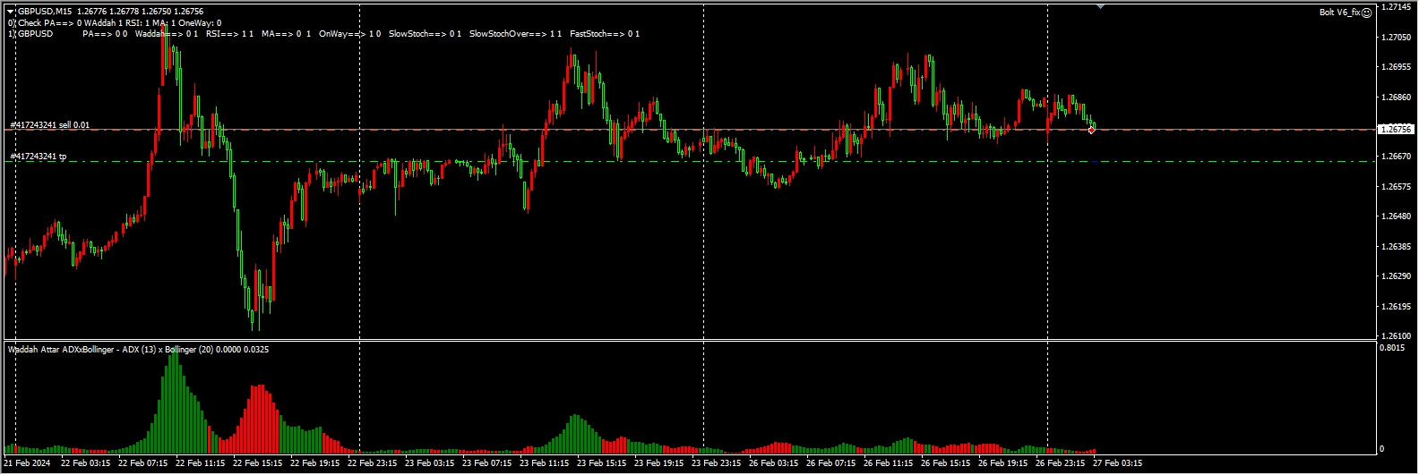Click the tall red Waddah histogram peak

pyautogui.click(x=260, y=419)
